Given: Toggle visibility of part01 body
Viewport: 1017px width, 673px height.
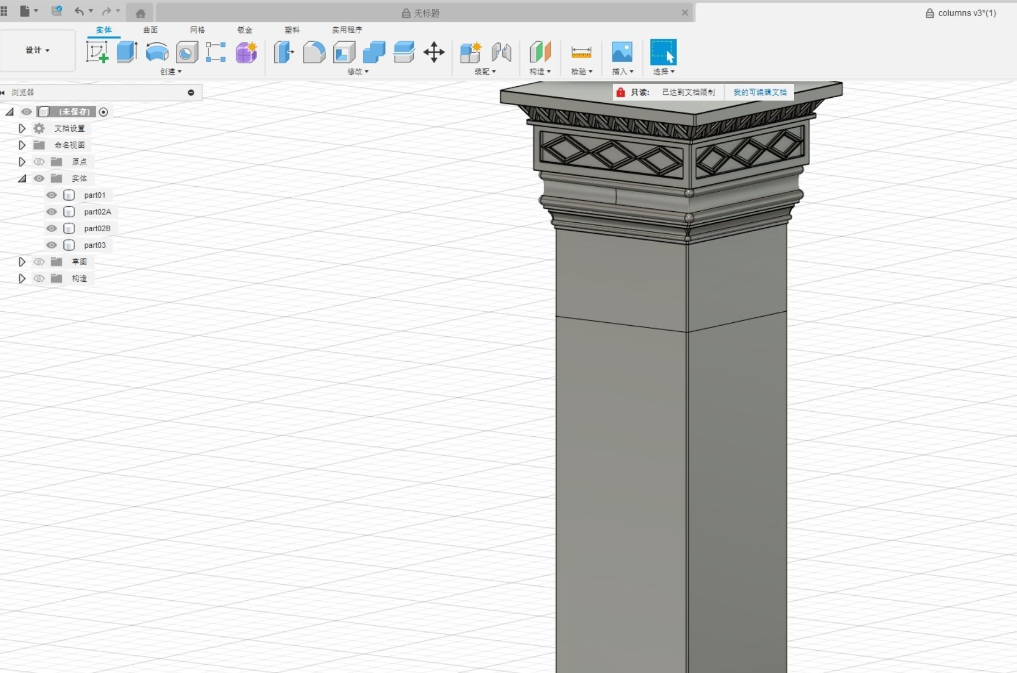Looking at the screenshot, I should (x=52, y=195).
